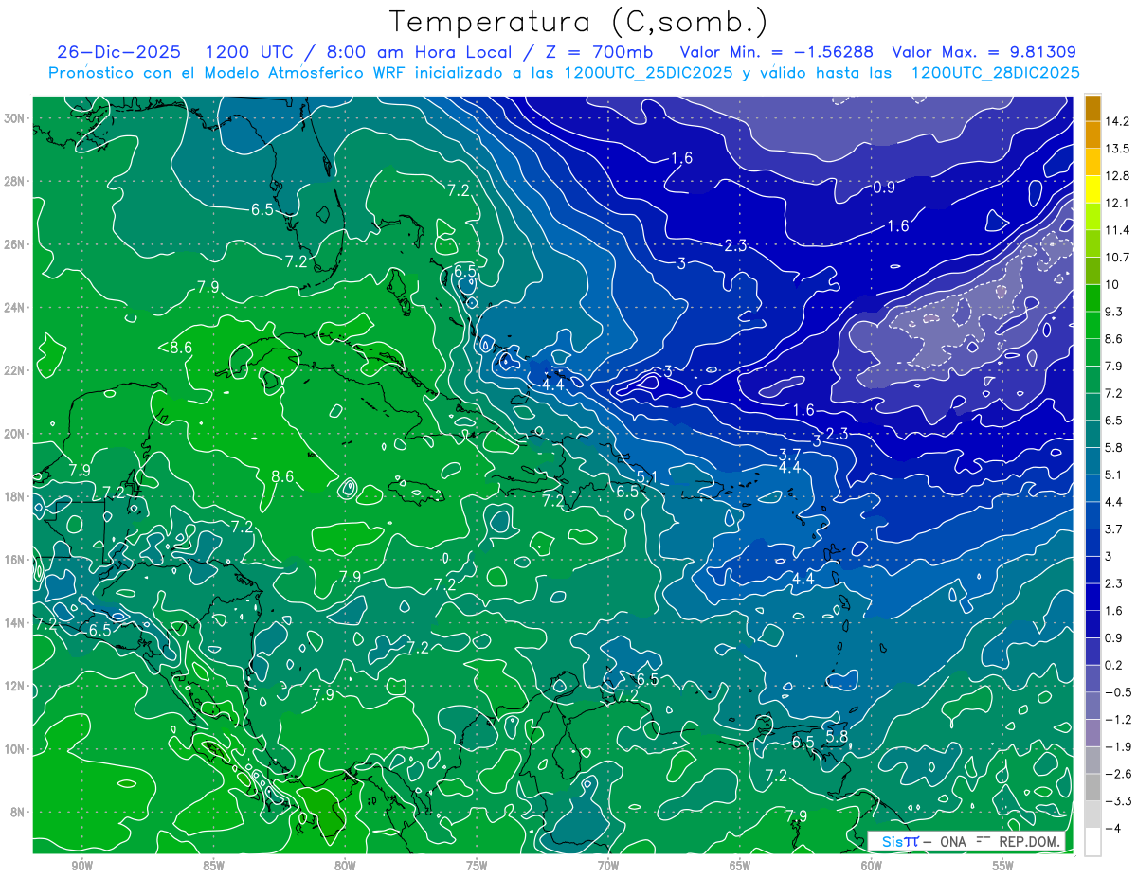
Task: Click the "5.8" contour label near Trinidad
Action: point(836,735)
